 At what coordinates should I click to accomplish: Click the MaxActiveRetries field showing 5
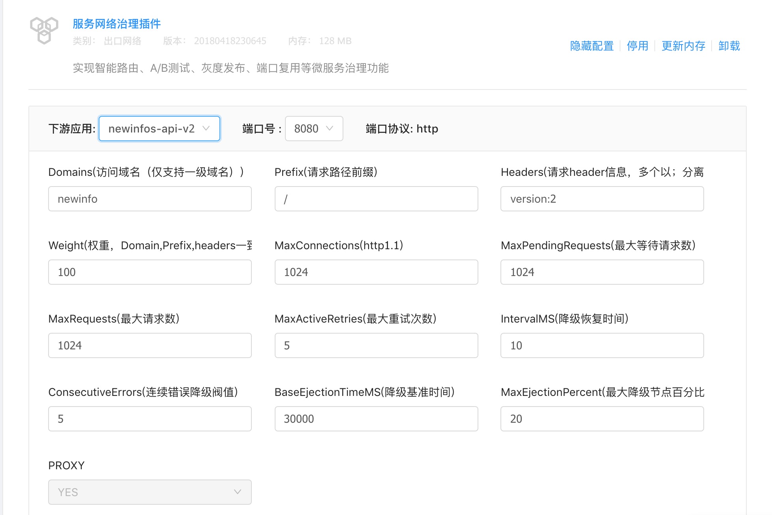(x=376, y=345)
